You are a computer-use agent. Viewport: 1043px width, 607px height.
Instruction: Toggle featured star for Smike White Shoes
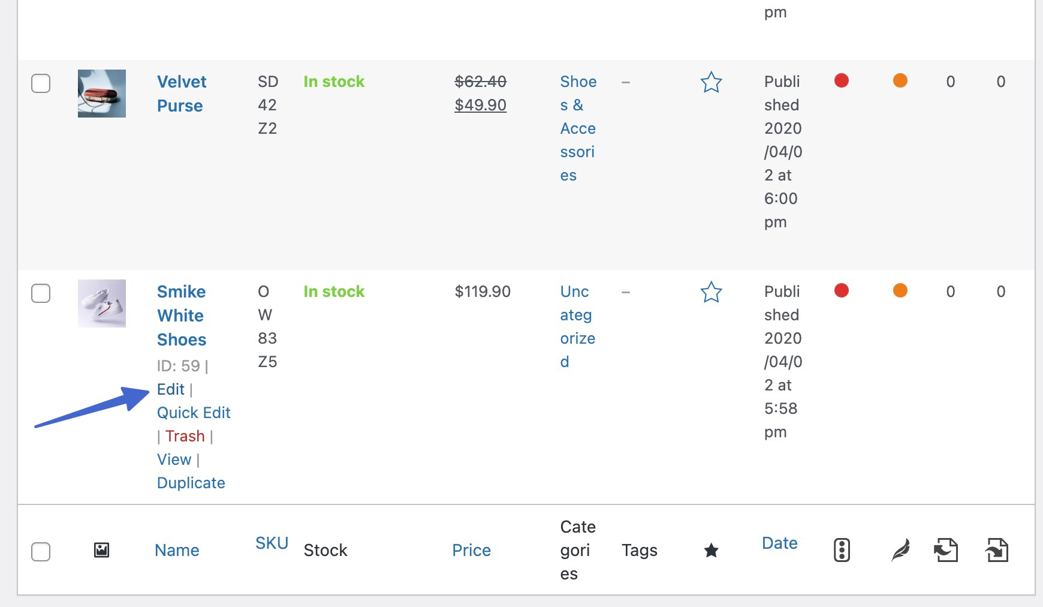tap(711, 292)
